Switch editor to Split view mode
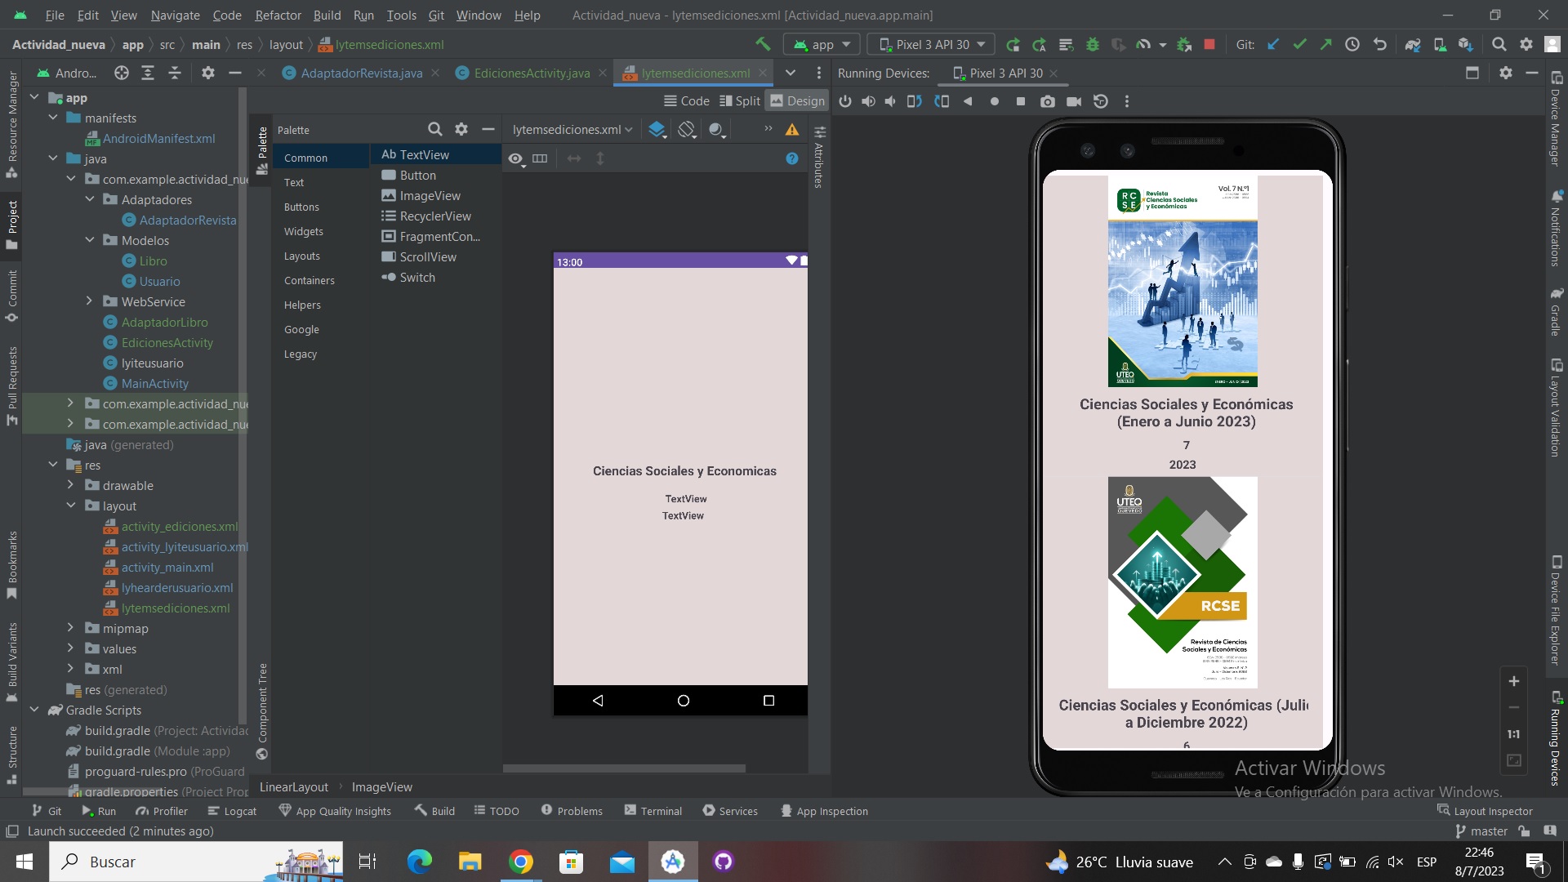Image resolution: width=1568 pixels, height=882 pixels. click(739, 100)
